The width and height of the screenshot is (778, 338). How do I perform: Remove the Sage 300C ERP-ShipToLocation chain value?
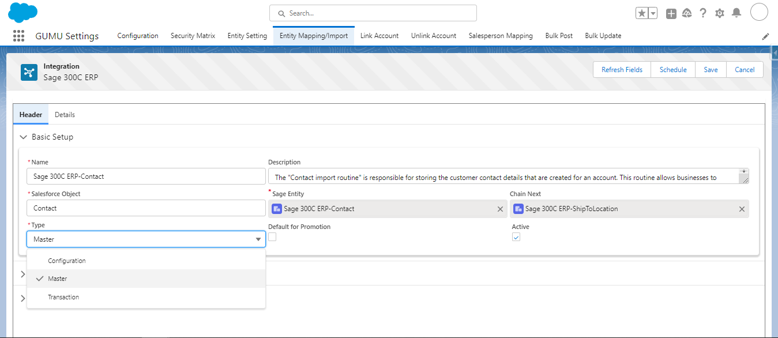click(742, 209)
